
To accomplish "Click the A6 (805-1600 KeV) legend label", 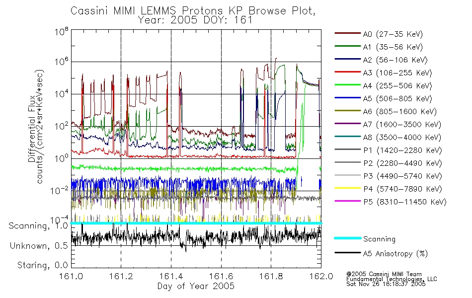I will (x=400, y=112).
